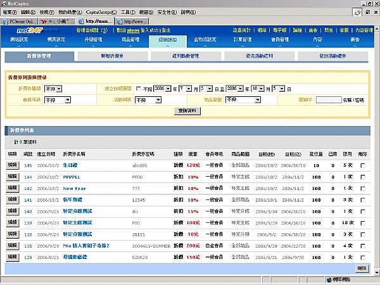The height and width of the screenshot is (285, 380).
Task: Check the delete box for coupon 128
Action: tap(362, 257)
